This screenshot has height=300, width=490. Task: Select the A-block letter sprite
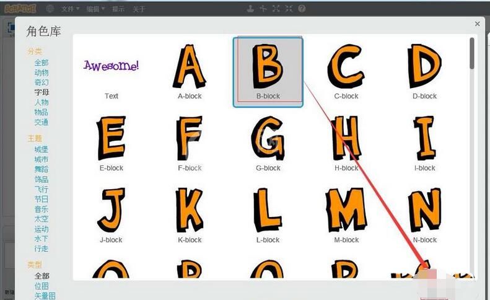pos(190,72)
